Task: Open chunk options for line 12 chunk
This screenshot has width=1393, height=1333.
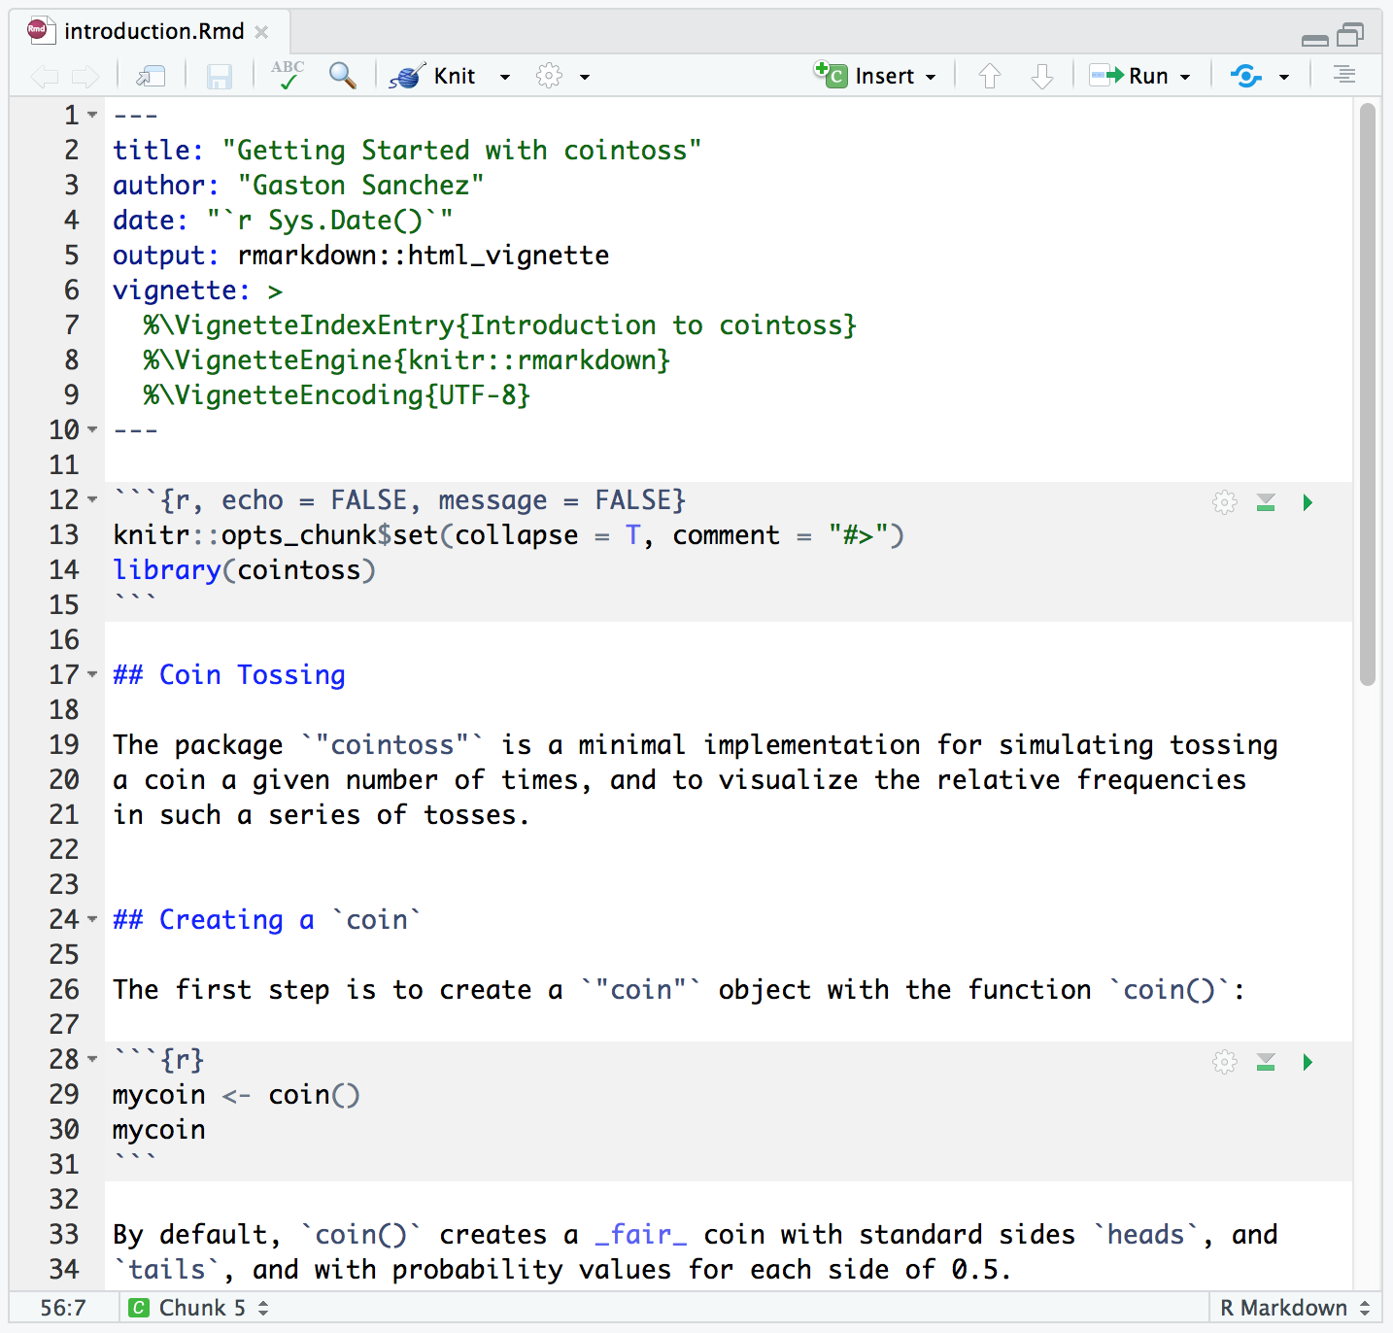Action: (1225, 502)
